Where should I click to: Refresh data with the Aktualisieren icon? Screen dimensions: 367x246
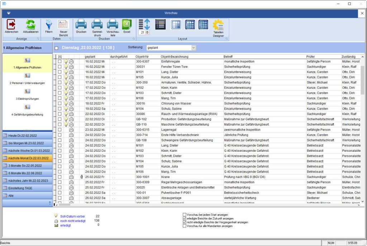tap(31, 26)
